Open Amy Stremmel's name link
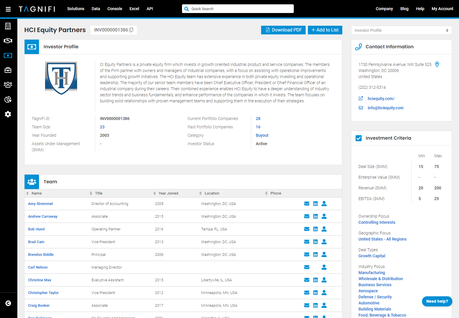 (x=40, y=204)
